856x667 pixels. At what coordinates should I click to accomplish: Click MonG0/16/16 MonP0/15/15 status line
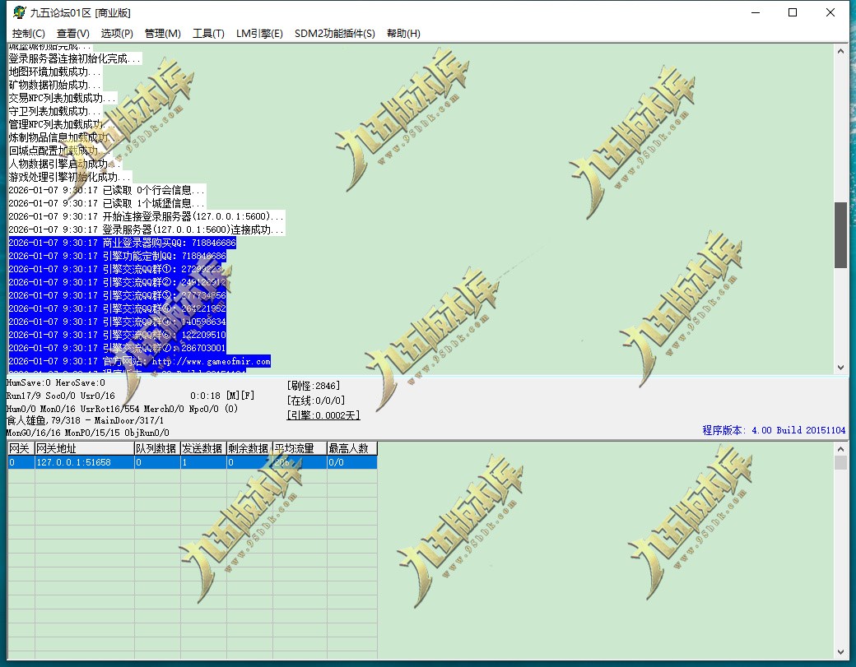click(x=87, y=433)
